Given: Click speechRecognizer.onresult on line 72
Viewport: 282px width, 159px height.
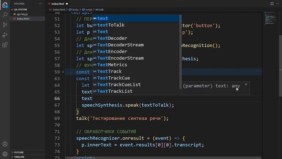Looking at the screenshot, I should click(x=110, y=138).
